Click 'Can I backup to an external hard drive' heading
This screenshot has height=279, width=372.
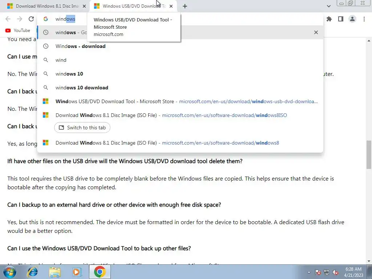(x=114, y=205)
